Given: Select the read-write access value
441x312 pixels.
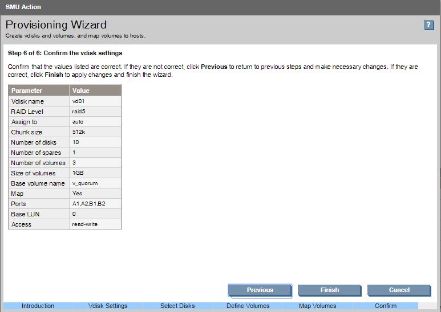Looking at the screenshot, I should pyautogui.click(x=85, y=224).
